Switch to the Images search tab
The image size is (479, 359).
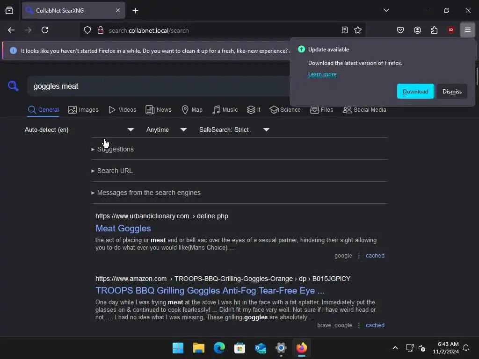tap(83, 109)
